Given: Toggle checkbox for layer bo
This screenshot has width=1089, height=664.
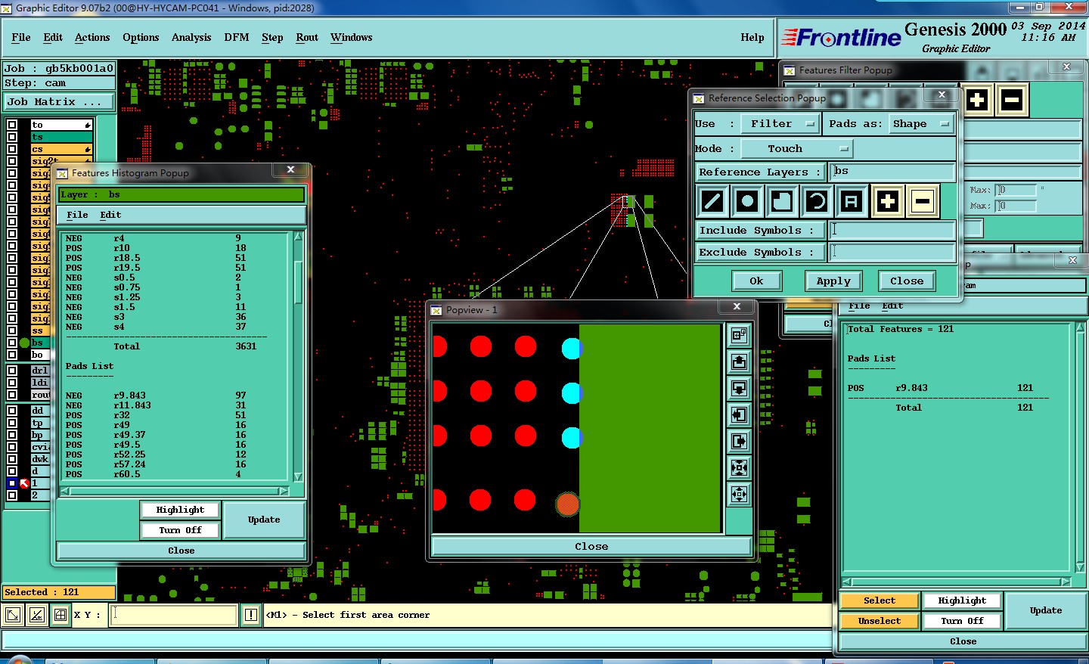Looking at the screenshot, I should (x=12, y=355).
